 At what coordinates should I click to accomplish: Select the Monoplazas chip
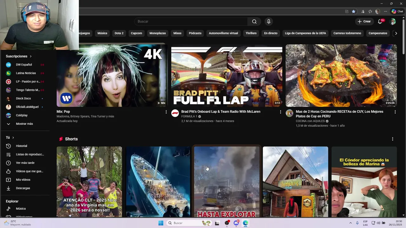pyautogui.click(x=158, y=33)
